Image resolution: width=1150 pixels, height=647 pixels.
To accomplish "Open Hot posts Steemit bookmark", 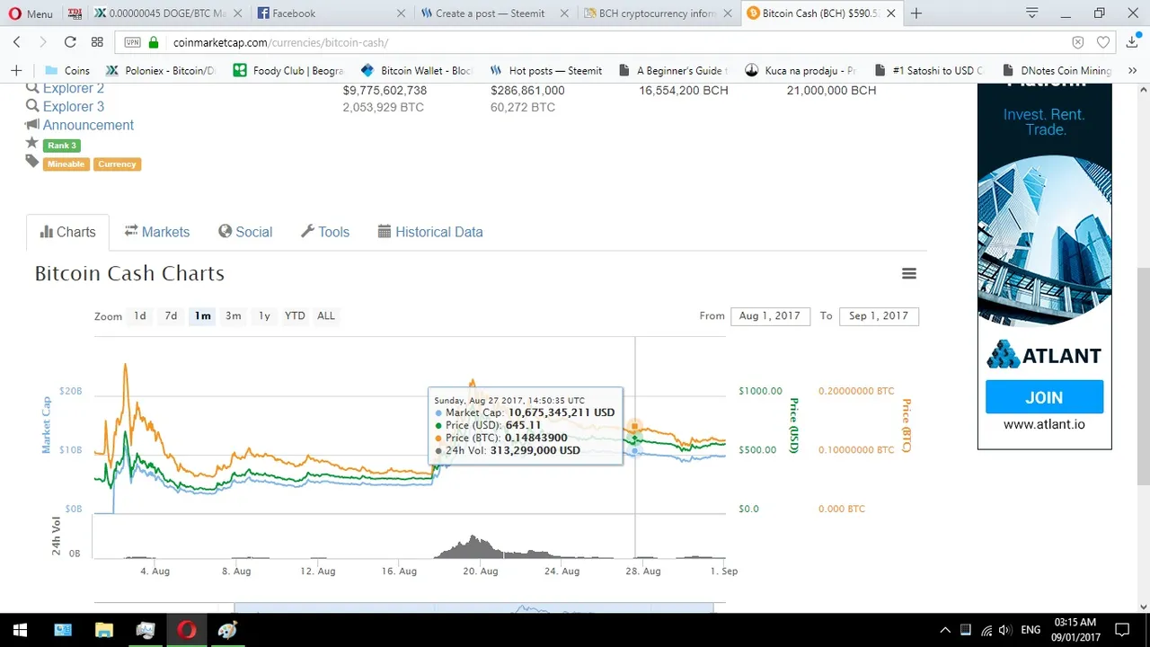I will point(545,70).
